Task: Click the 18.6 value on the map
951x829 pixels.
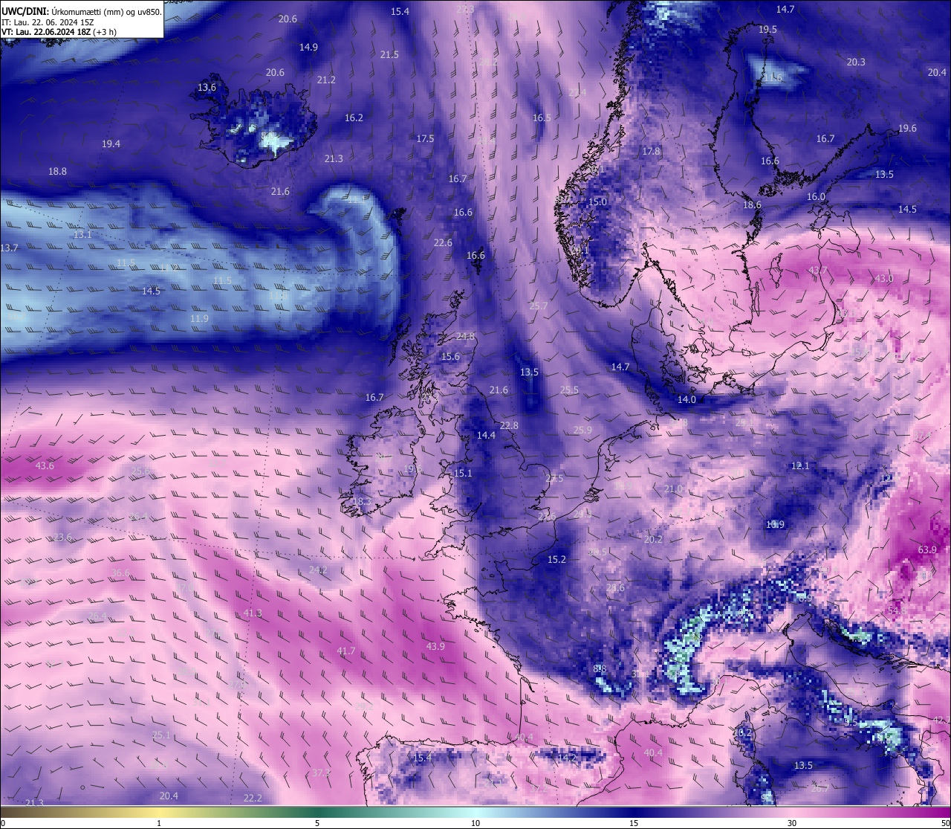Action: [x=752, y=204]
